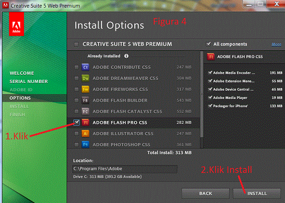Click the Illustrator CS5 Ai icon
The width and height of the screenshot is (285, 203).
[85, 134]
